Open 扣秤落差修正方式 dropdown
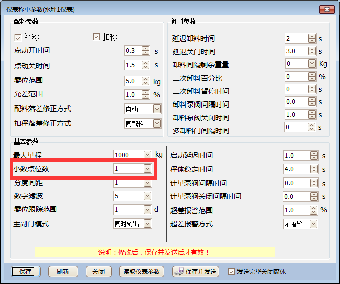 [157, 123]
